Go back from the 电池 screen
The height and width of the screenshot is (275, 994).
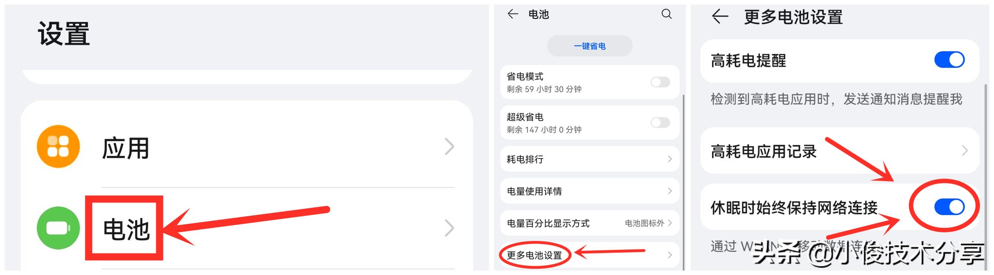click(513, 14)
